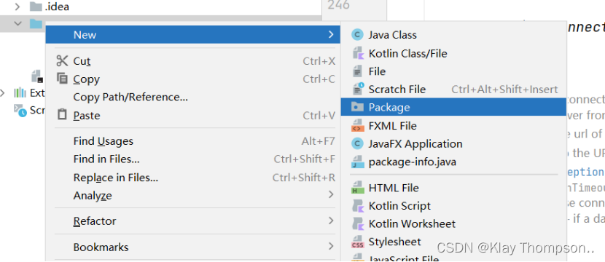
Task: Choose Find Usages
Action: (193, 141)
